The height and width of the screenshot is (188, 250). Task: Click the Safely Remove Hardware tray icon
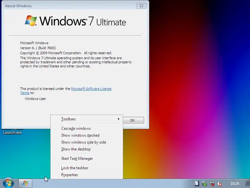pos(204,184)
